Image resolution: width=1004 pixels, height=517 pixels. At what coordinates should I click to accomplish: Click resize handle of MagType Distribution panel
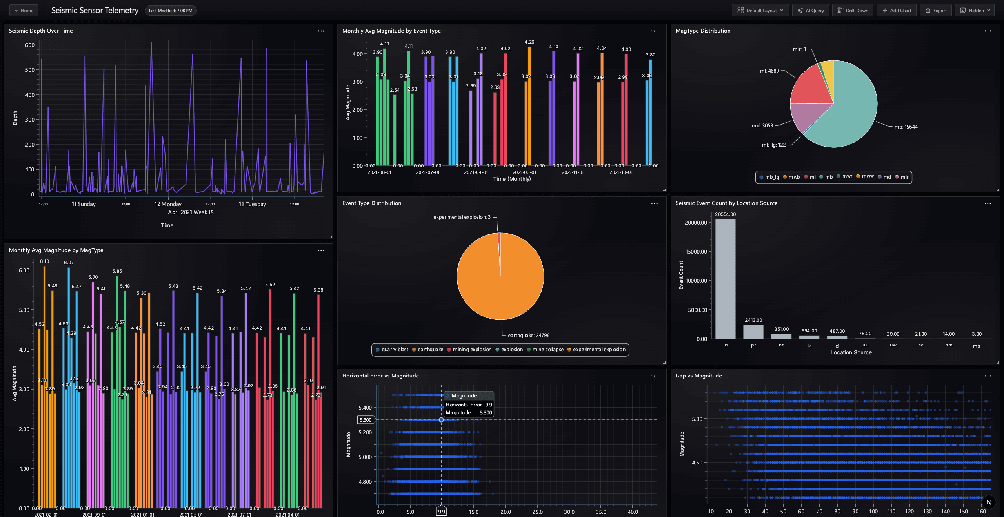click(x=998, y=190)
